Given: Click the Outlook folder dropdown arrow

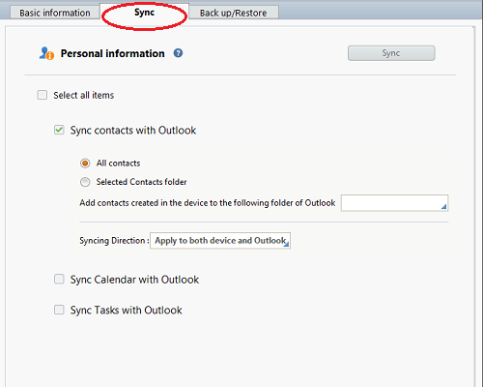Looking at the screenshot, I should click(x=443, y=206).
